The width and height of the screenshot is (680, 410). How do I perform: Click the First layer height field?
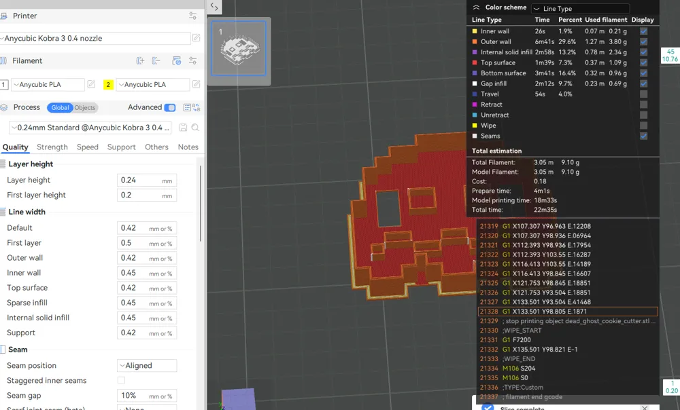pos(147,195)
